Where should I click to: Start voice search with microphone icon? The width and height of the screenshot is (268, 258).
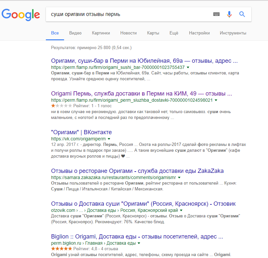[229, 14]
